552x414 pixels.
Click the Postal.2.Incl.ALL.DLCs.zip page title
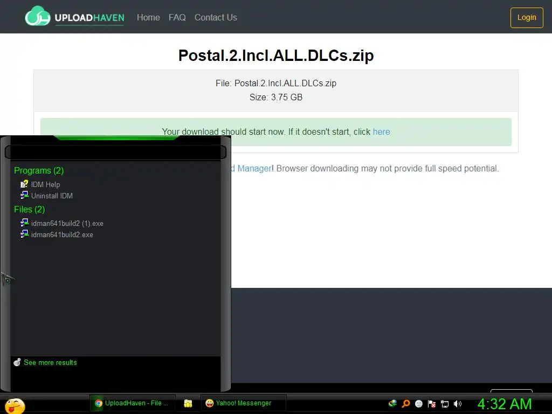tap(276, 56)
